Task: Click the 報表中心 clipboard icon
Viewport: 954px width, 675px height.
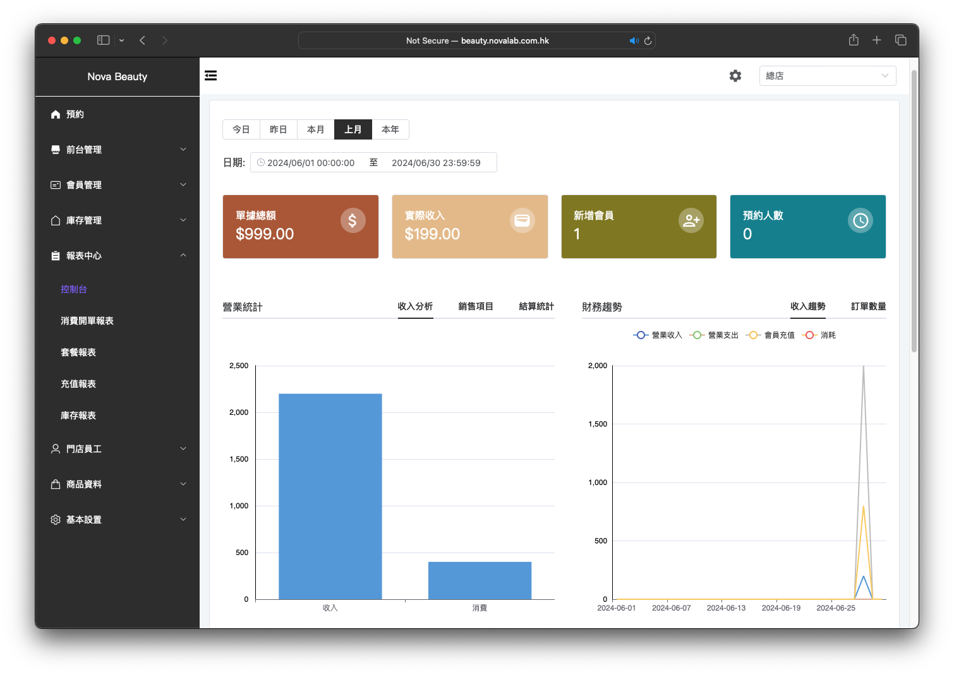Action: tap(56, 256)
